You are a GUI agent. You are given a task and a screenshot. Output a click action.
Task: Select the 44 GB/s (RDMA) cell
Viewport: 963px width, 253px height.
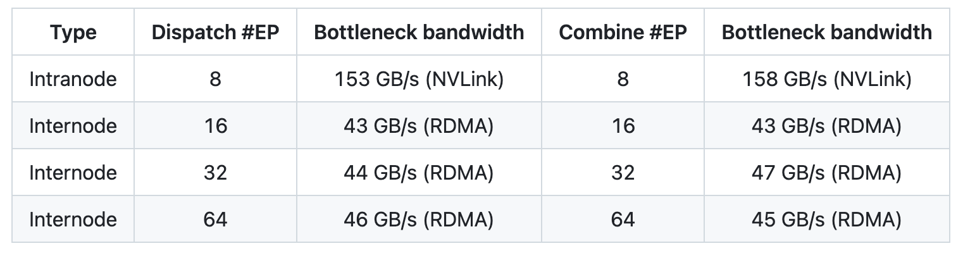click(x=419, y=173)
